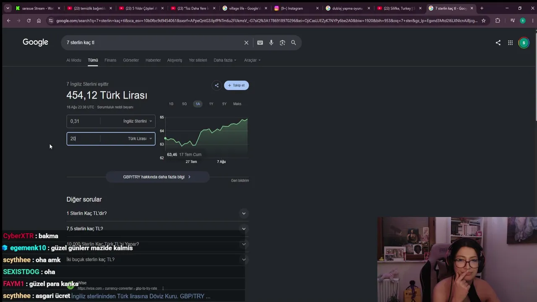The width and height of the screenshot is (537, 302).
Task: Close the 'sarasue Stream' tab
Action: (59, 8)
